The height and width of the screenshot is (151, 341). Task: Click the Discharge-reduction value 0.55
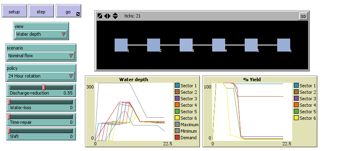click(x=68, y=93)
